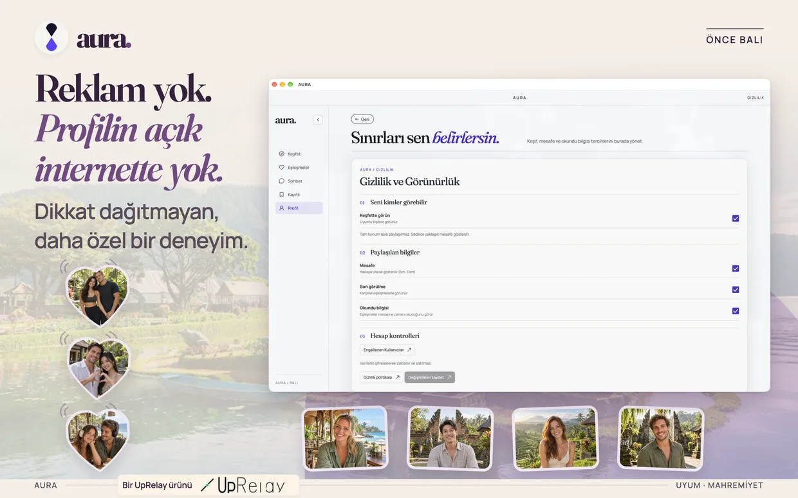Viewport: 798px width, 498px height.
Task: Open Kayıtlı via its bookmark icon
Action: [281, 195]
